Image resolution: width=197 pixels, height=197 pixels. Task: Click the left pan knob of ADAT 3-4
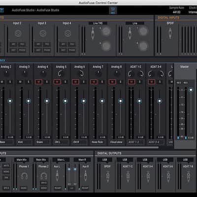[x=151, y=74]
